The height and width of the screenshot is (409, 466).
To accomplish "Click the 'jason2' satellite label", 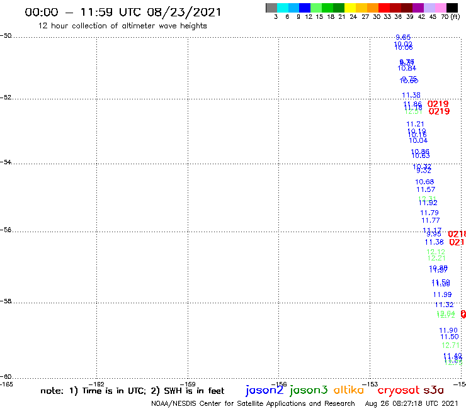I will (x=264, y=390).
